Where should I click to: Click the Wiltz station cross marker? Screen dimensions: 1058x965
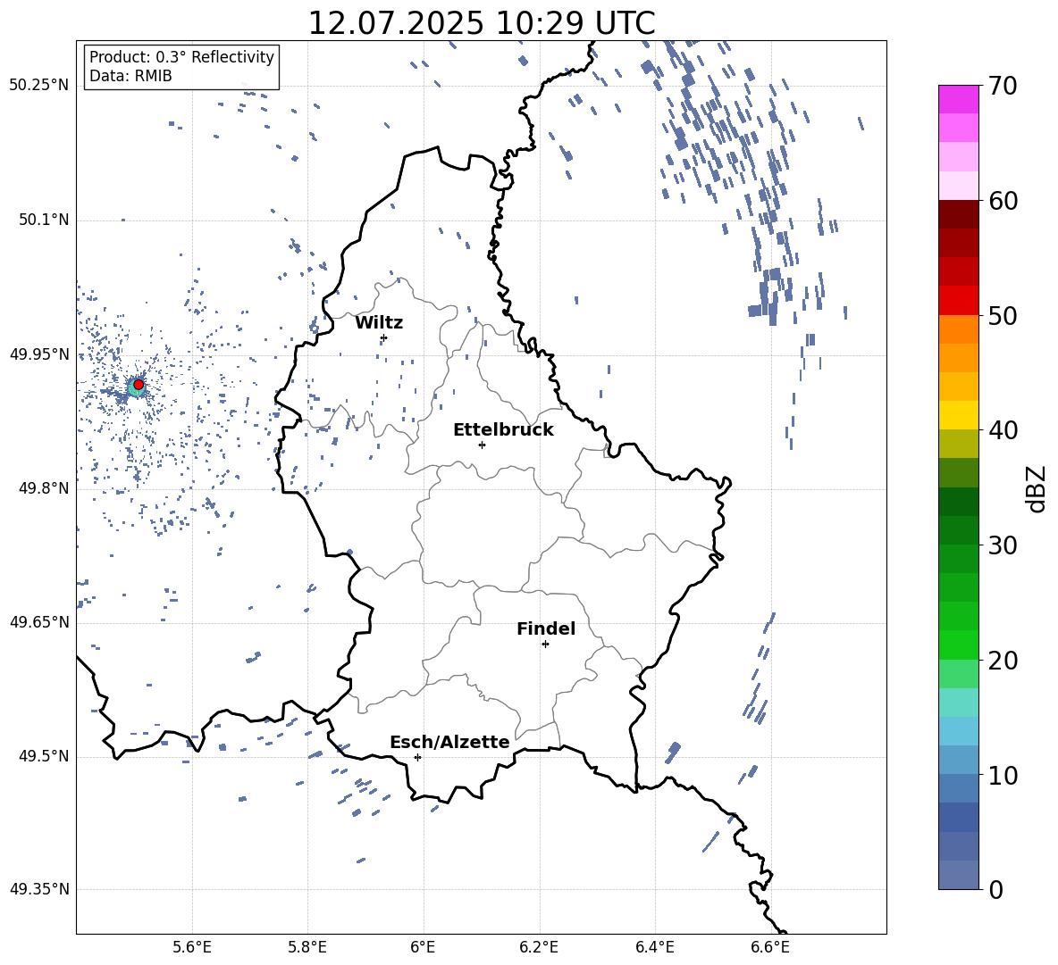(x=384, y=337)
